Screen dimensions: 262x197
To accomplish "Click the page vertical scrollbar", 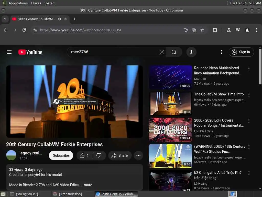I will click(x=260, y=67).
